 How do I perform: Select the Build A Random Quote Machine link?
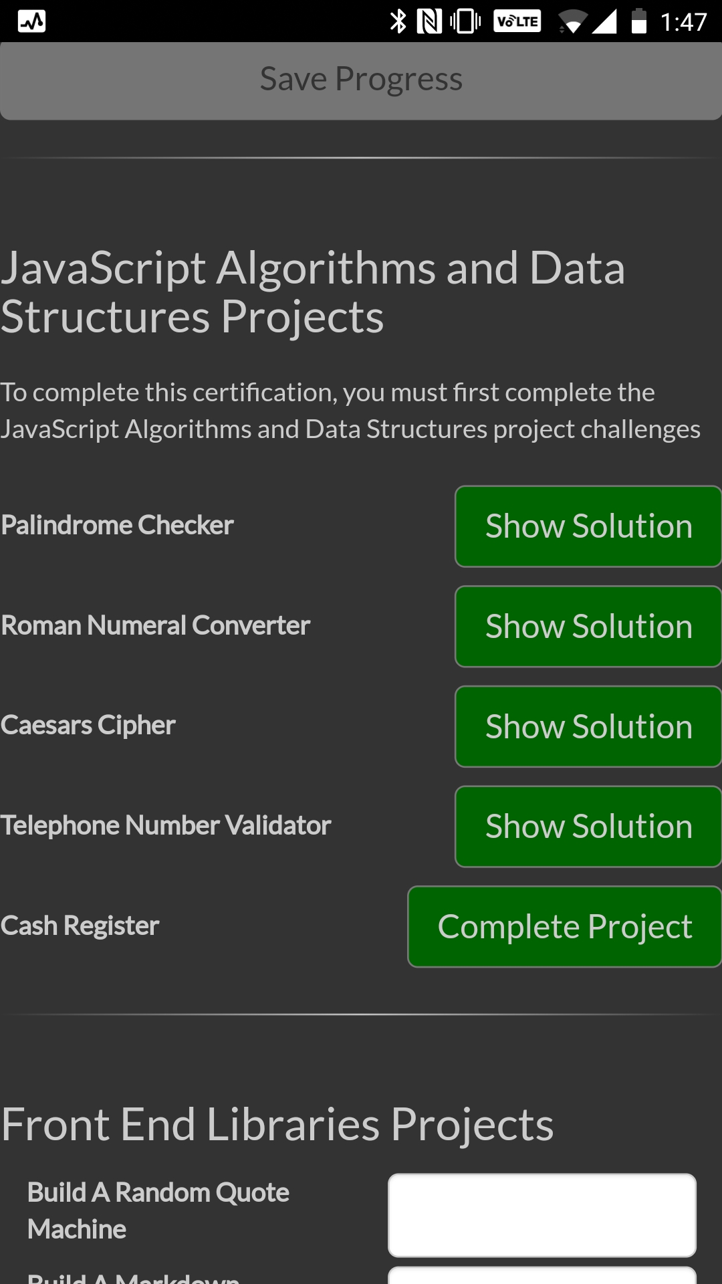(157, 1209)
